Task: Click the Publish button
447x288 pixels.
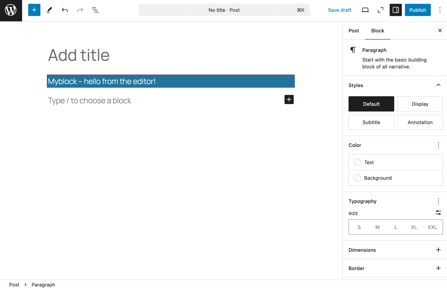Action: [418, 10]
